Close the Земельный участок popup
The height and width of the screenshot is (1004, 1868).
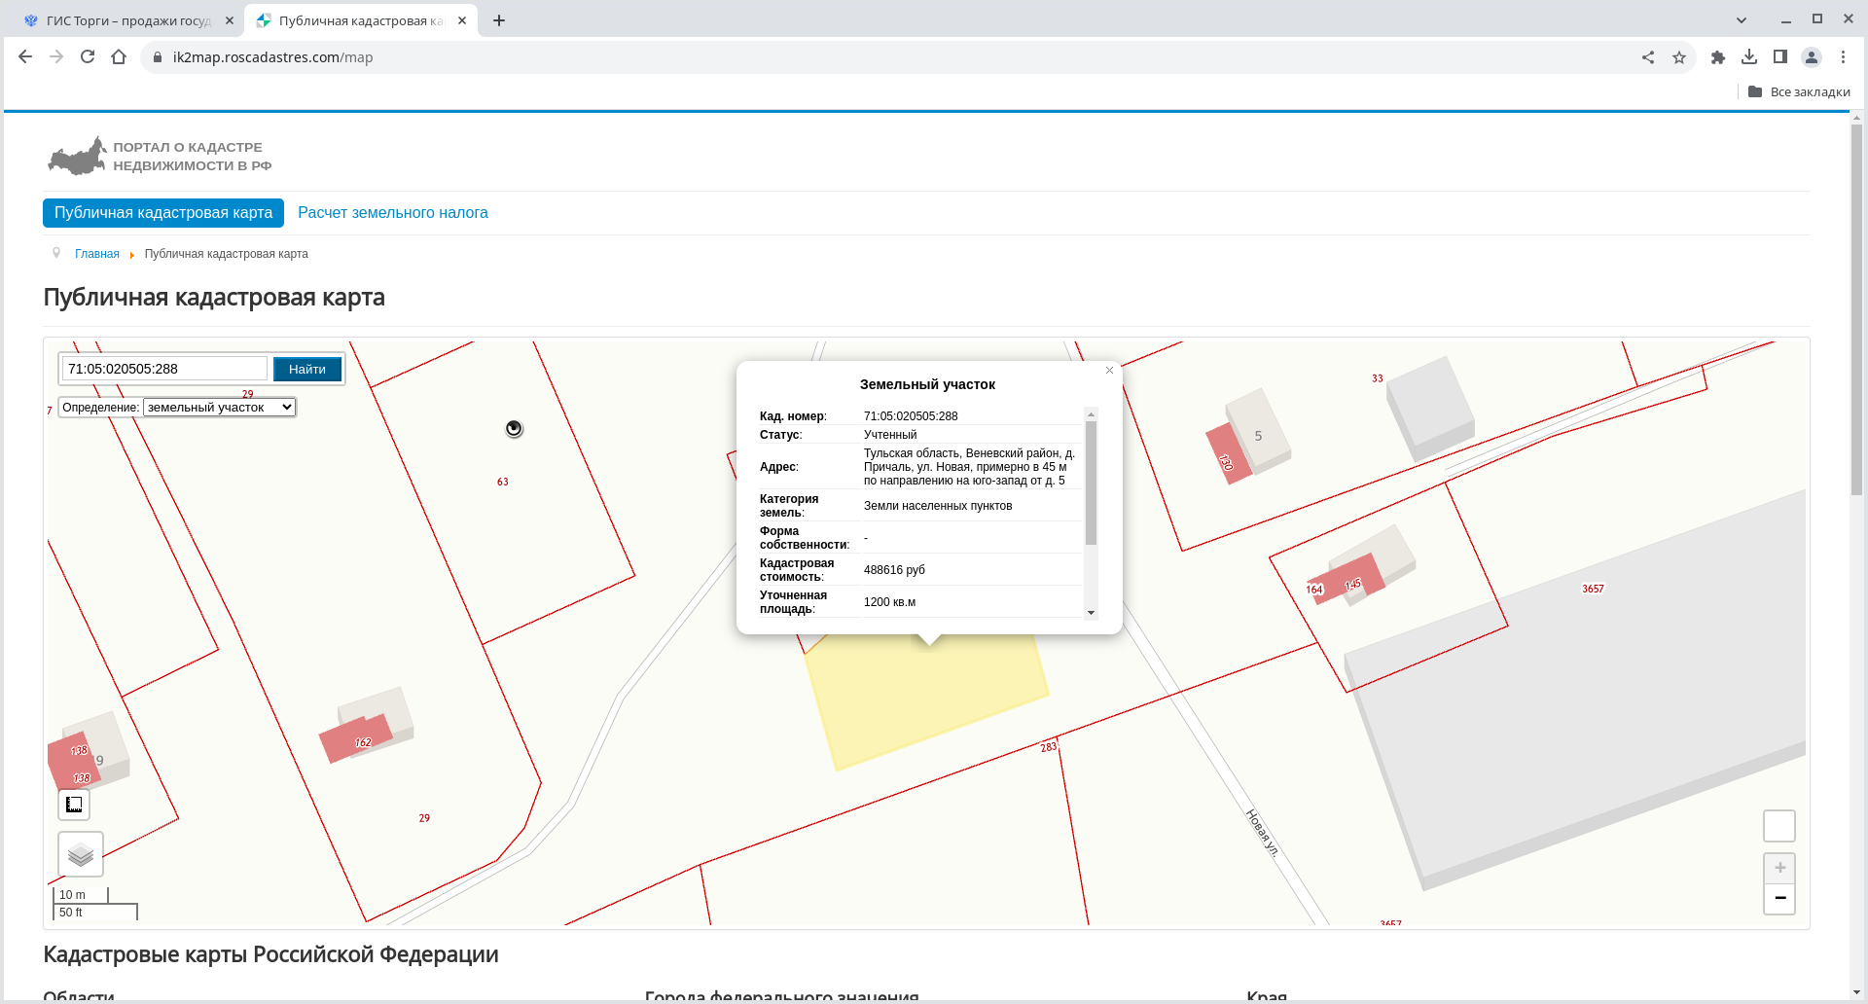tap(1109, 371)
